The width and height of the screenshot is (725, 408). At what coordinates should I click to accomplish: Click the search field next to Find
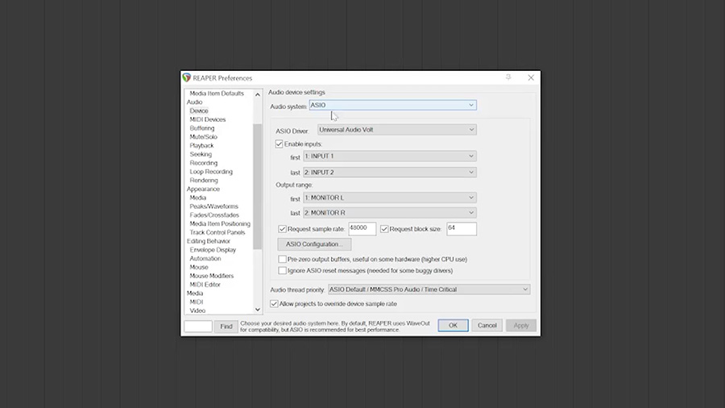pos(198,326)
